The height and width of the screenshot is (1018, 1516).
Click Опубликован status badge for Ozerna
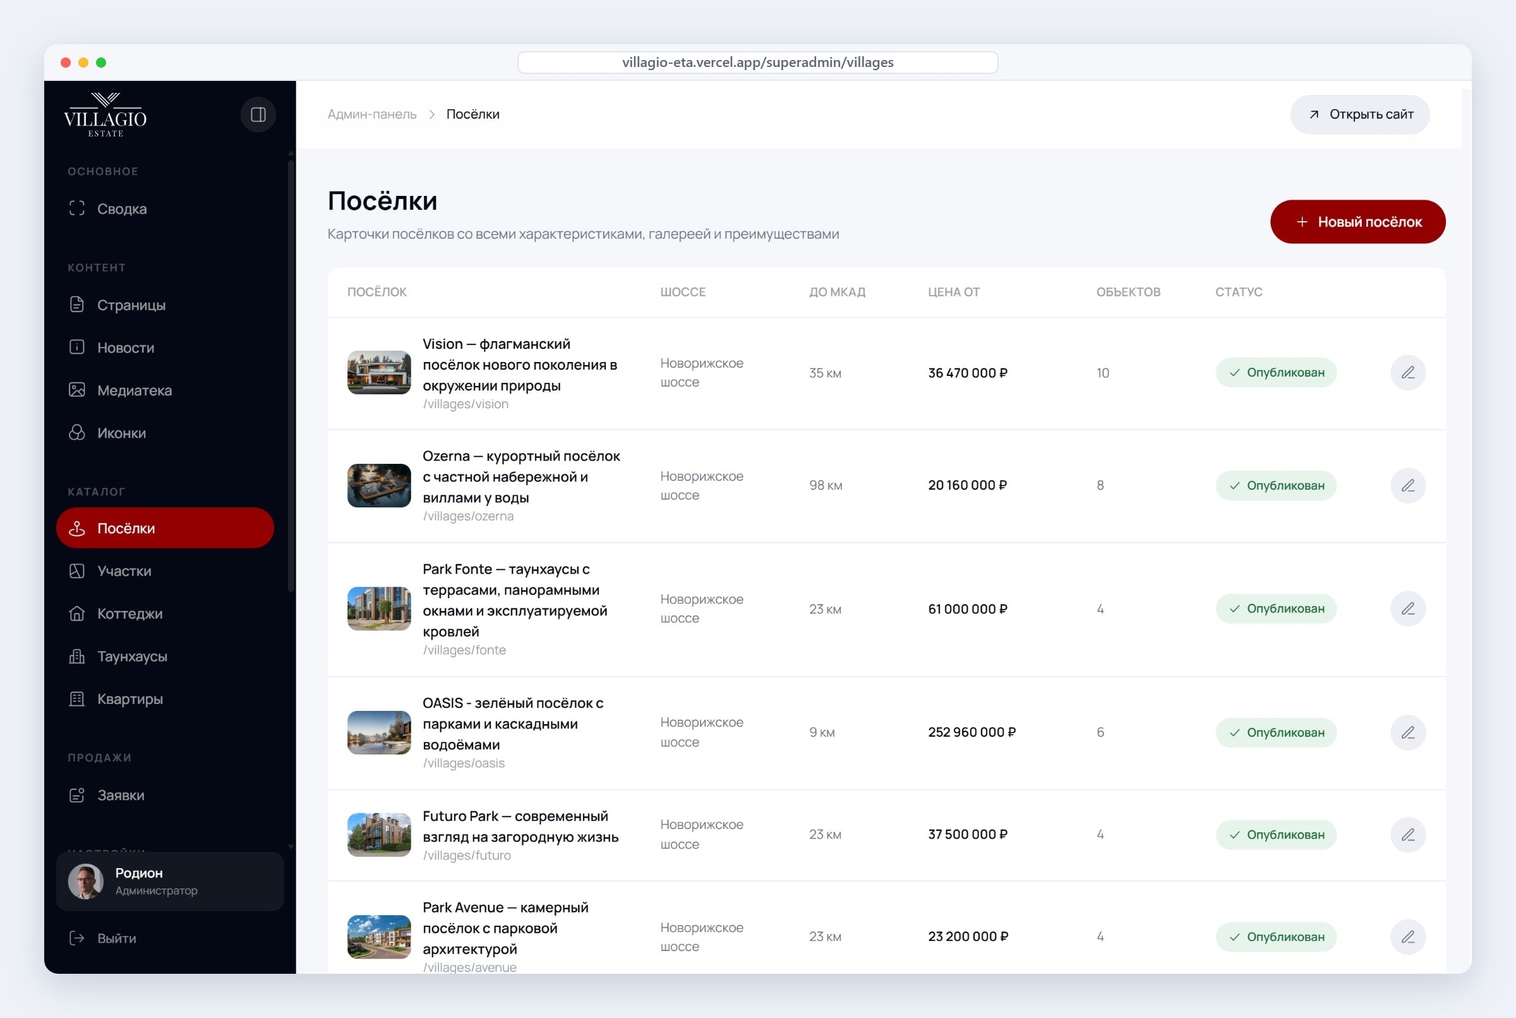coord(1276,486)
